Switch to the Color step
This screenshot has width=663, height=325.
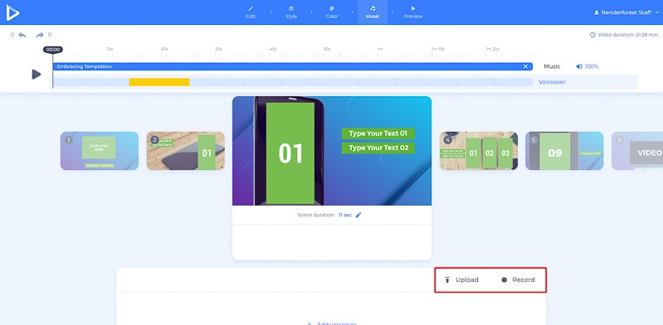click(x=332, y=12)
